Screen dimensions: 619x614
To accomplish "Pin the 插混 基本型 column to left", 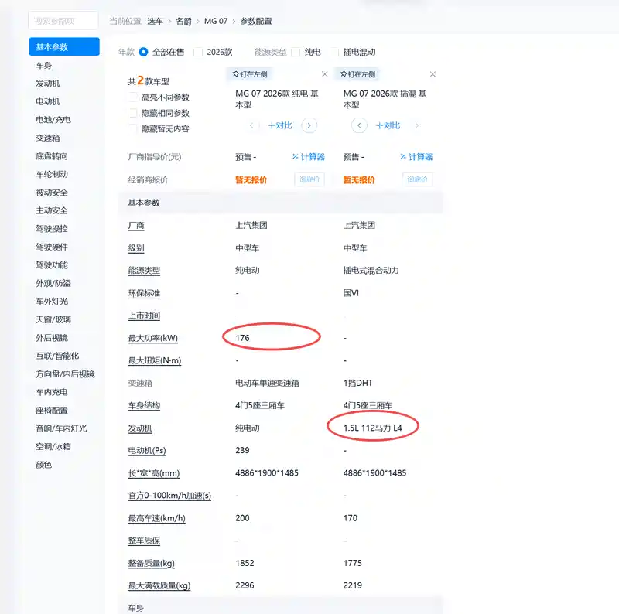I will tap(357, 74).
